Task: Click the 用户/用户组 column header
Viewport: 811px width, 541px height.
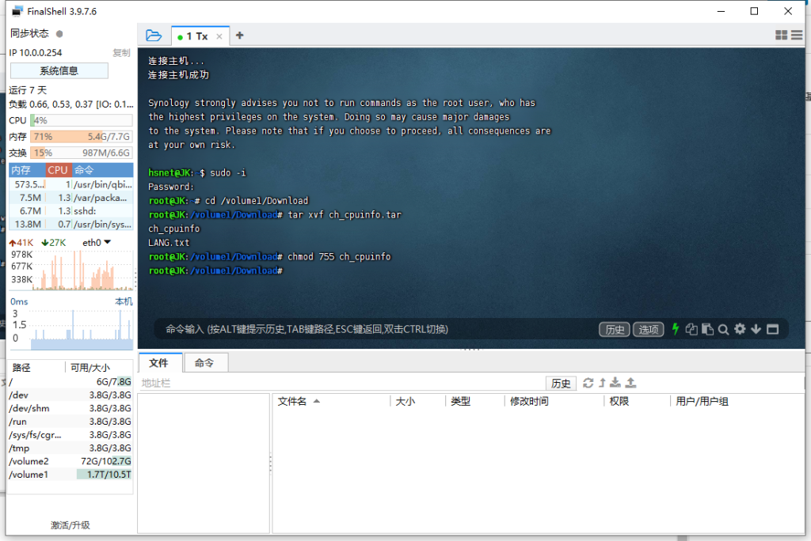Action: pos(737,401)
